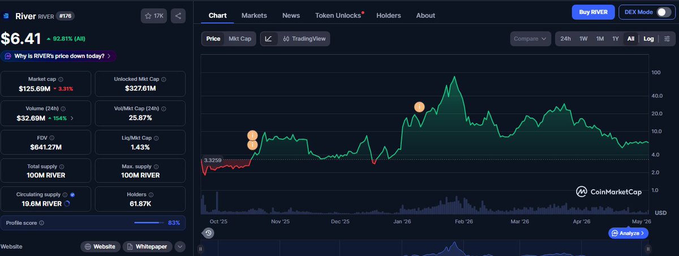Toggle Log scale on chart
679x256 pixels.
(x=648, y=38)
